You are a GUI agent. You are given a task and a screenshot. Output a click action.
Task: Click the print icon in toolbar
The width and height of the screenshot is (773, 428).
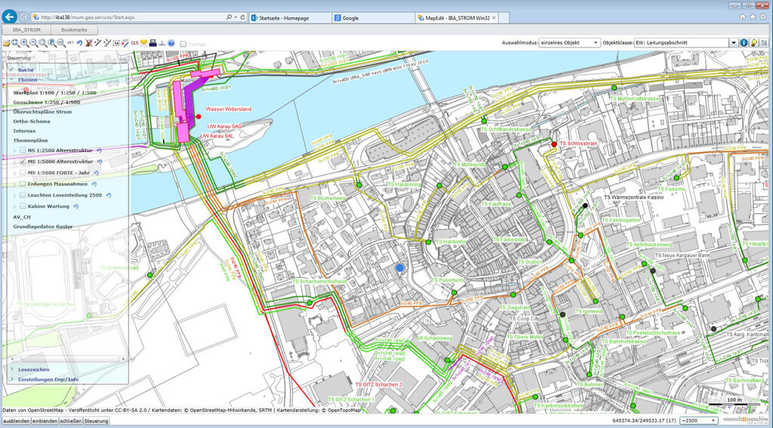[152, 43]
